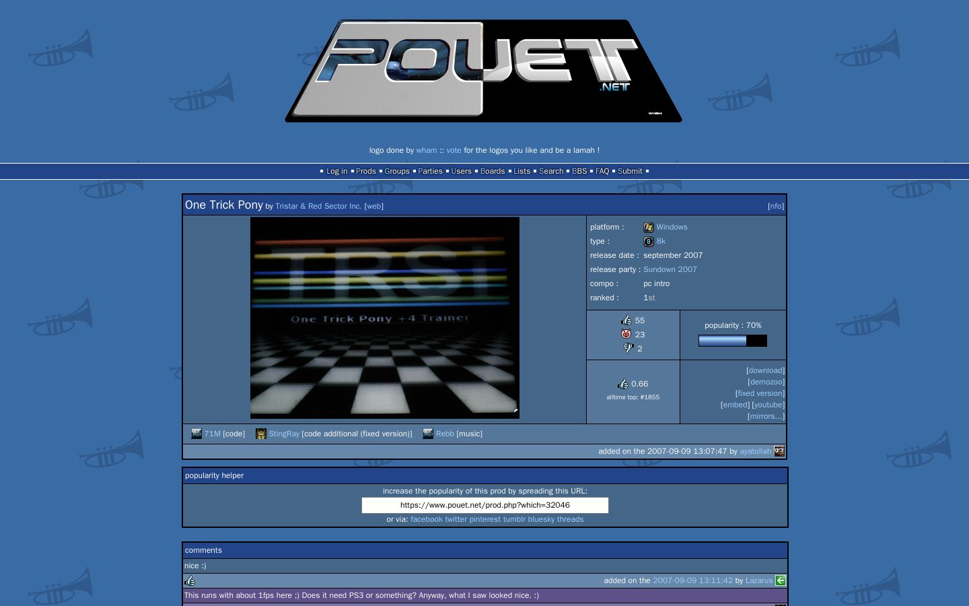Open 71M's user profile

(x=213, y=434)
